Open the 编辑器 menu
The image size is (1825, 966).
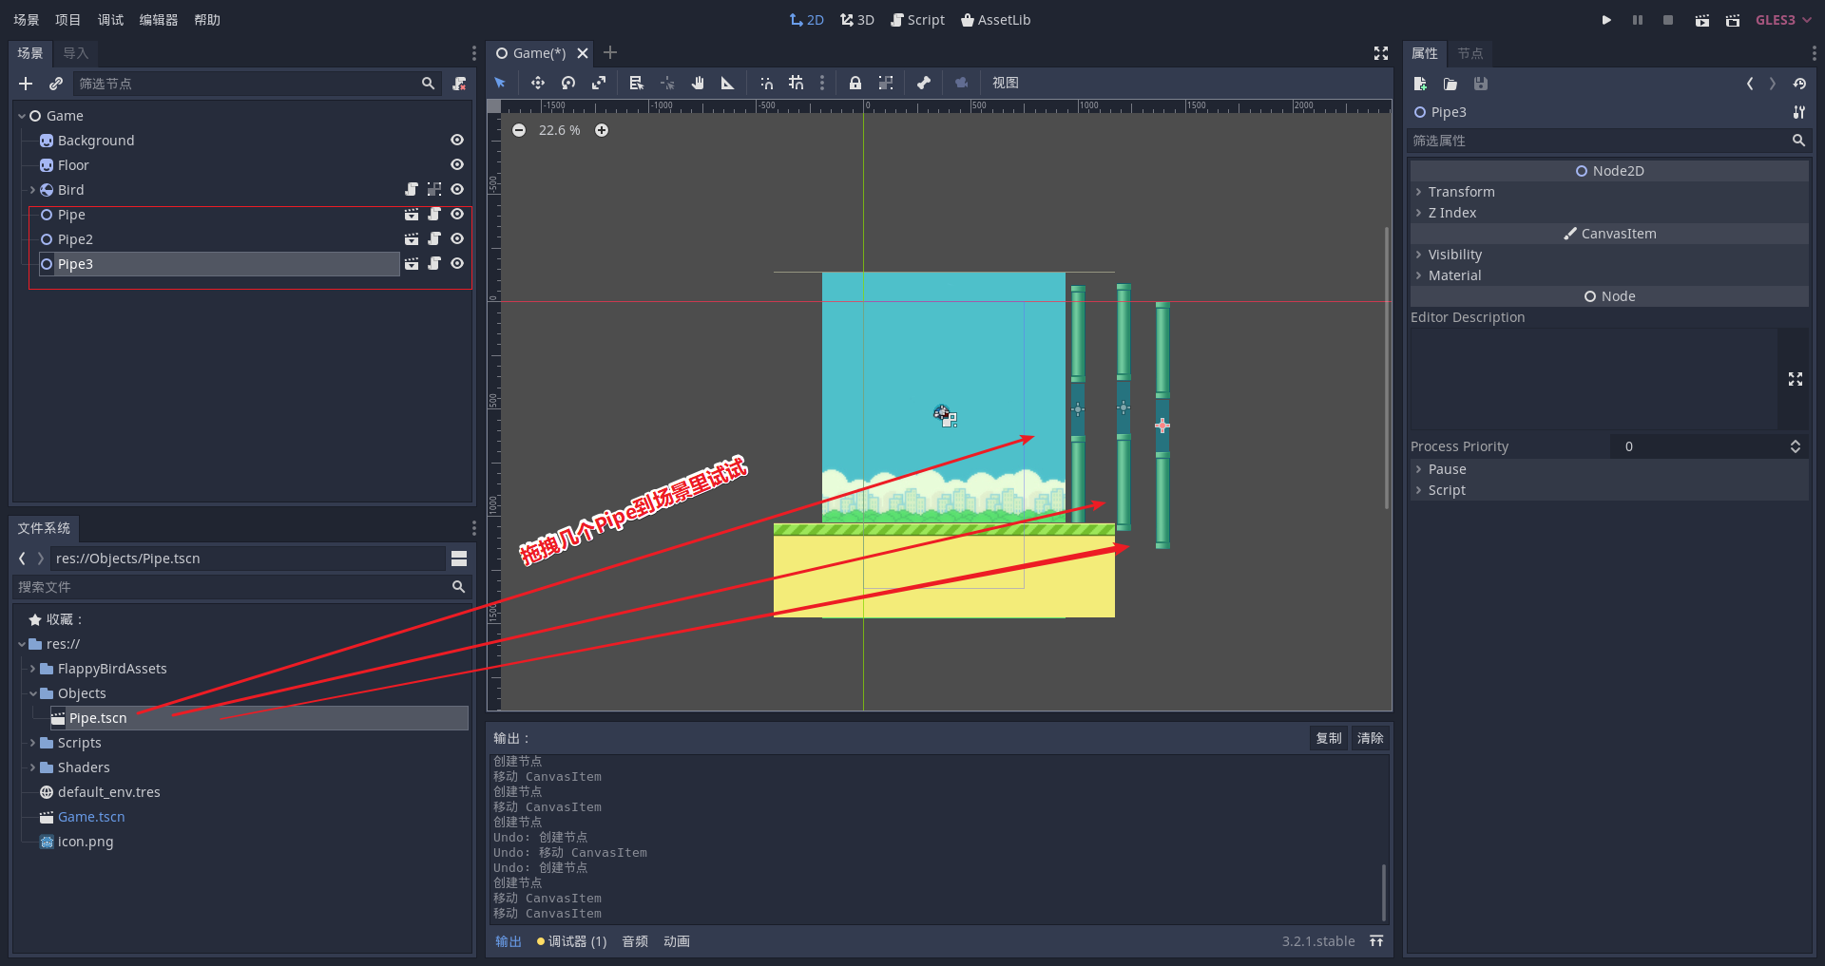(x=159, y=20)
